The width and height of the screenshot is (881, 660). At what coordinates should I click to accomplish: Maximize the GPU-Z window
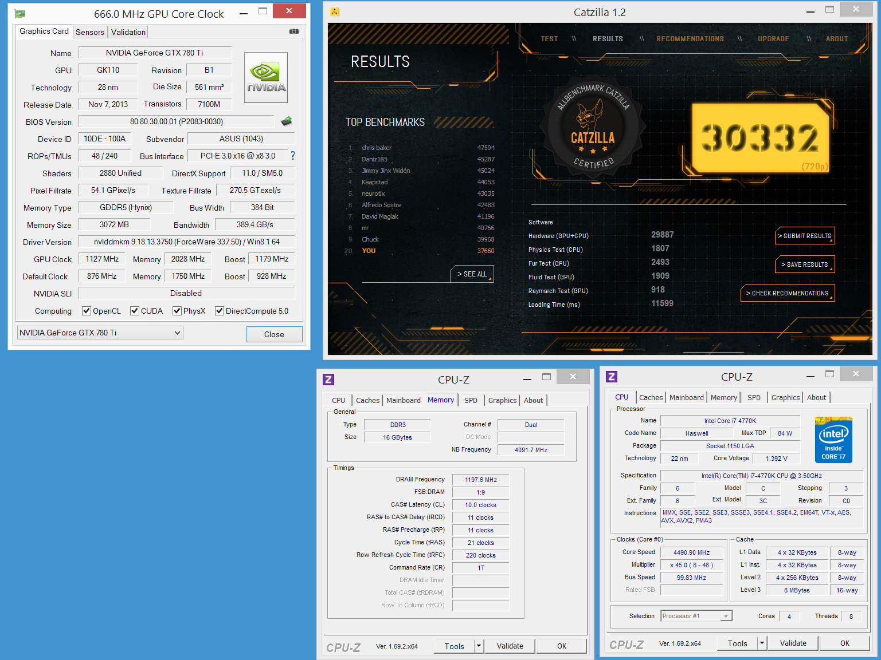[263, 11]
